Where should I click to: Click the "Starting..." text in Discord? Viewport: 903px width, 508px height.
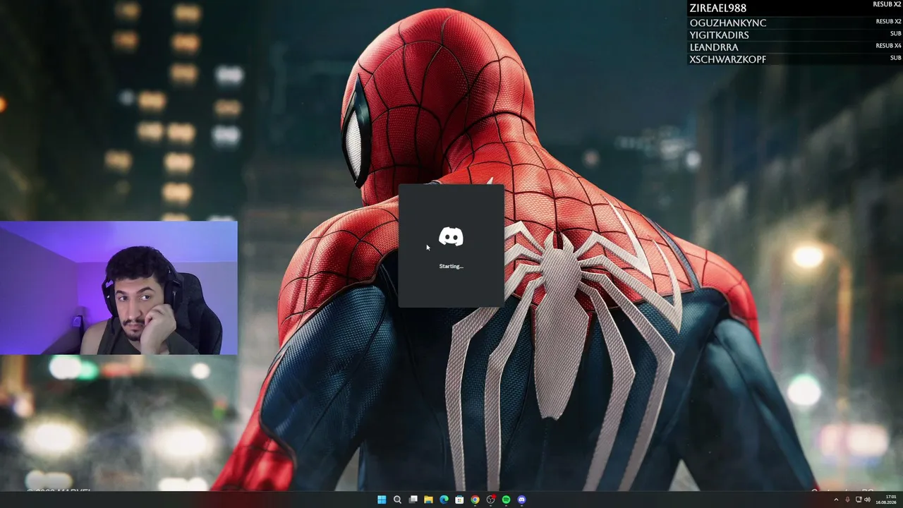(451, 266)
